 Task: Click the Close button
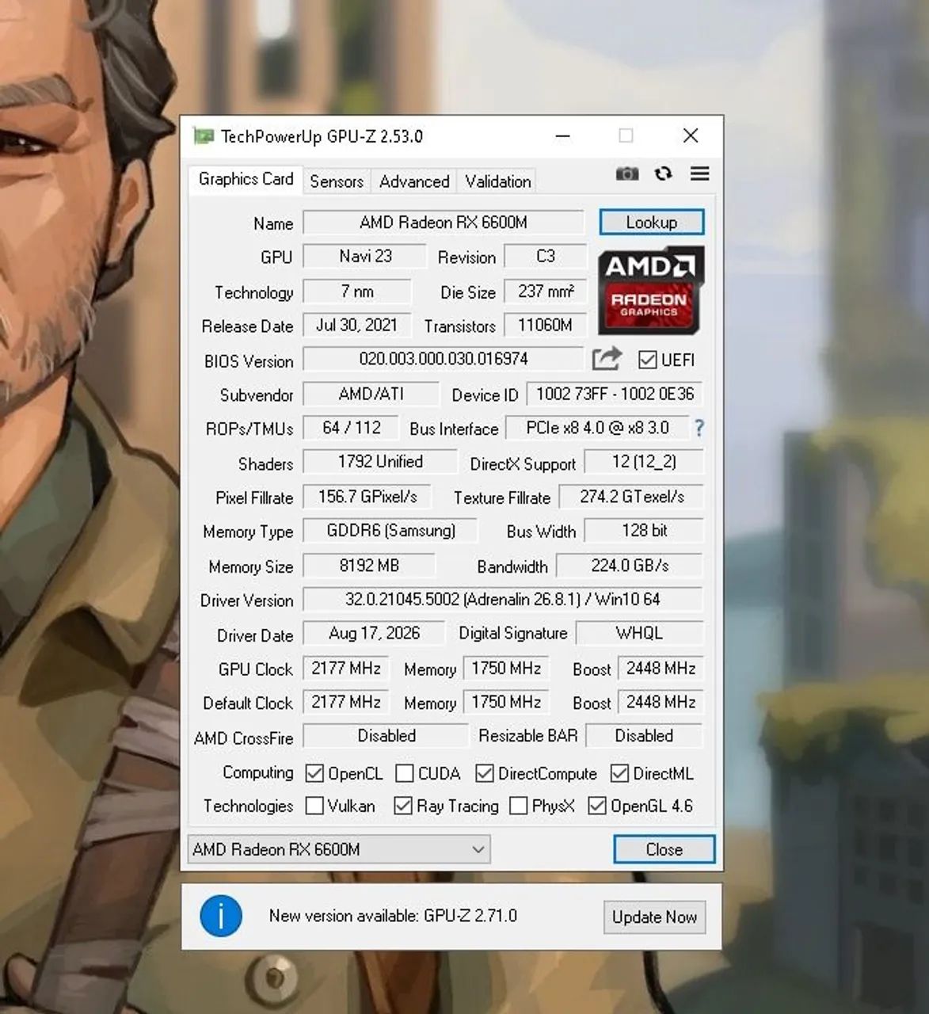click(664, 849)
